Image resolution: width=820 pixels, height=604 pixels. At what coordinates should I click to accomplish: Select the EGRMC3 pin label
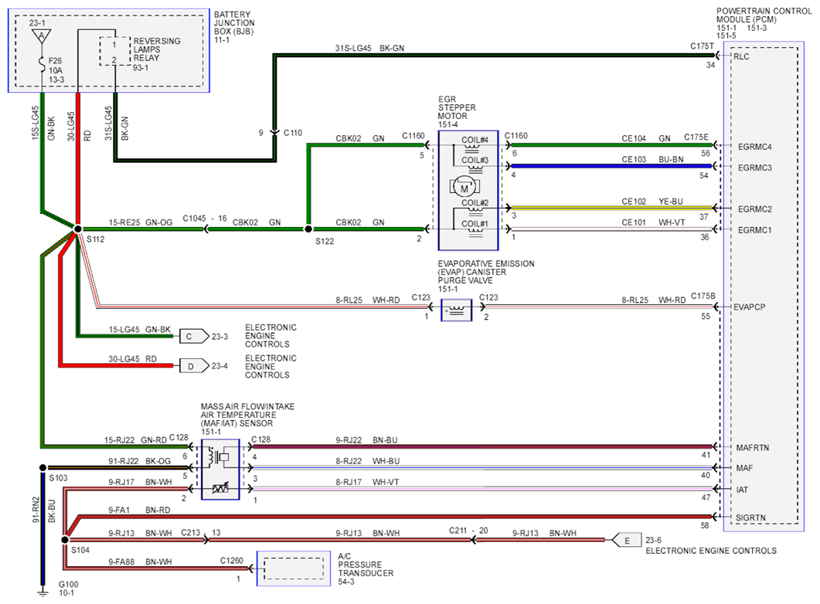click(x=754, y=168)
